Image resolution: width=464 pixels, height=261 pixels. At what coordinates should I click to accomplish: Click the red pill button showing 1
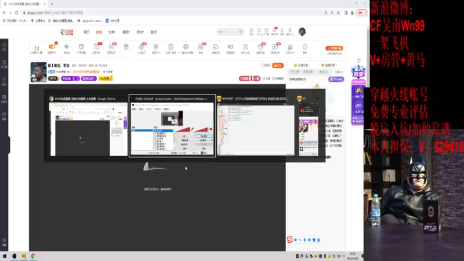click(250, 78)
